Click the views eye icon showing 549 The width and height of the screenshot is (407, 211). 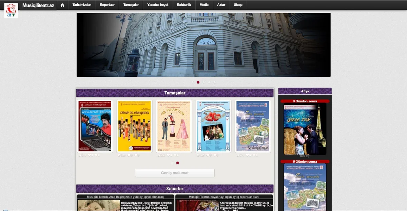click(80, 155)
